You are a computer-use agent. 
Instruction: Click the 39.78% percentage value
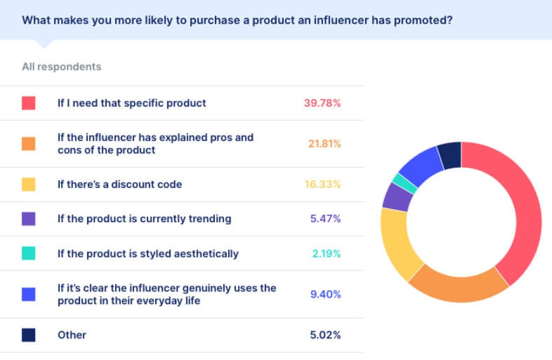pos(322,103)
